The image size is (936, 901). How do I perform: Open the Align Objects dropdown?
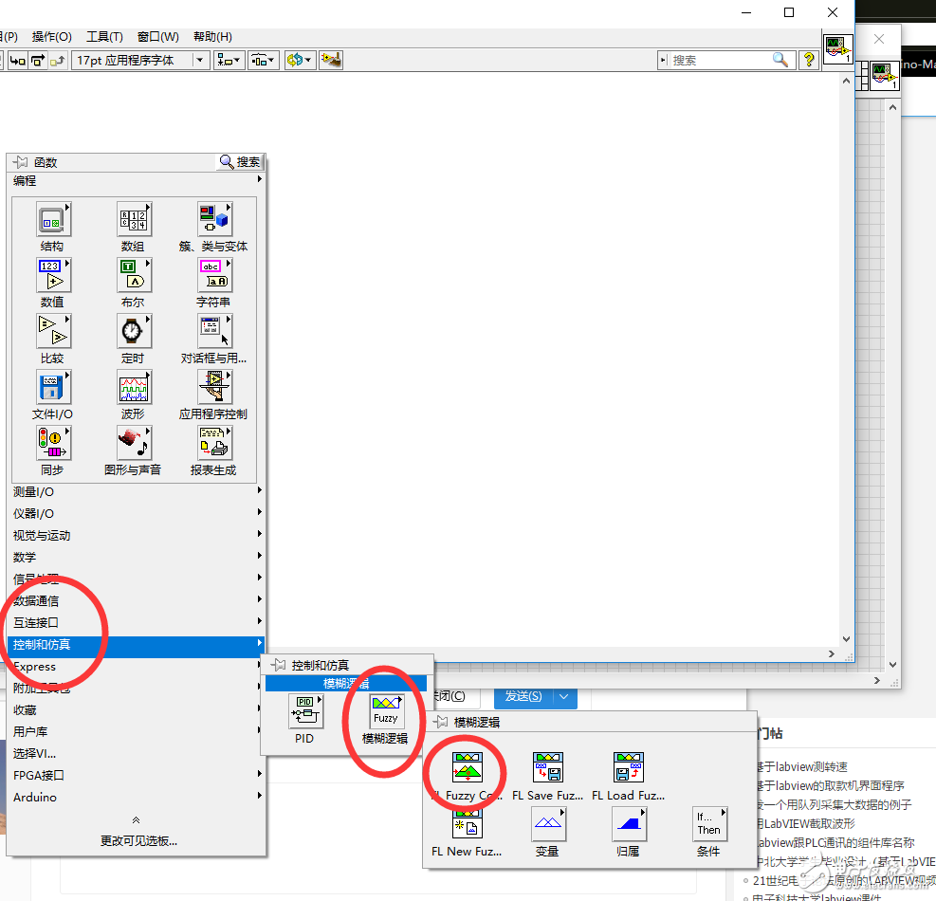(x=229, y=61)
